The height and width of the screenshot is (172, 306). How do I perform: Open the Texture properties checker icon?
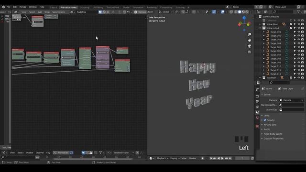point(257,126)
